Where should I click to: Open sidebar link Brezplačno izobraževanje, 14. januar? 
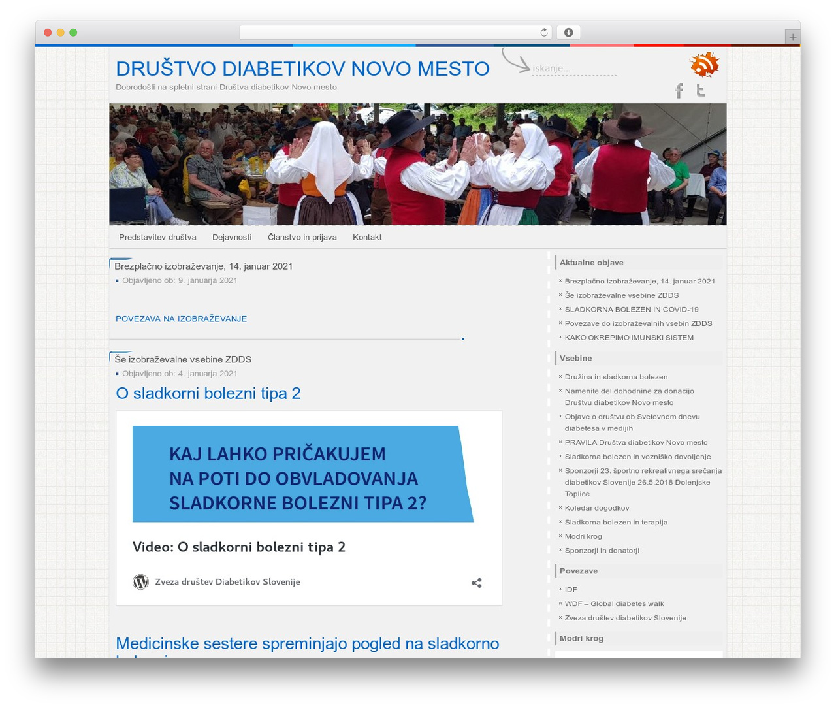639,282
